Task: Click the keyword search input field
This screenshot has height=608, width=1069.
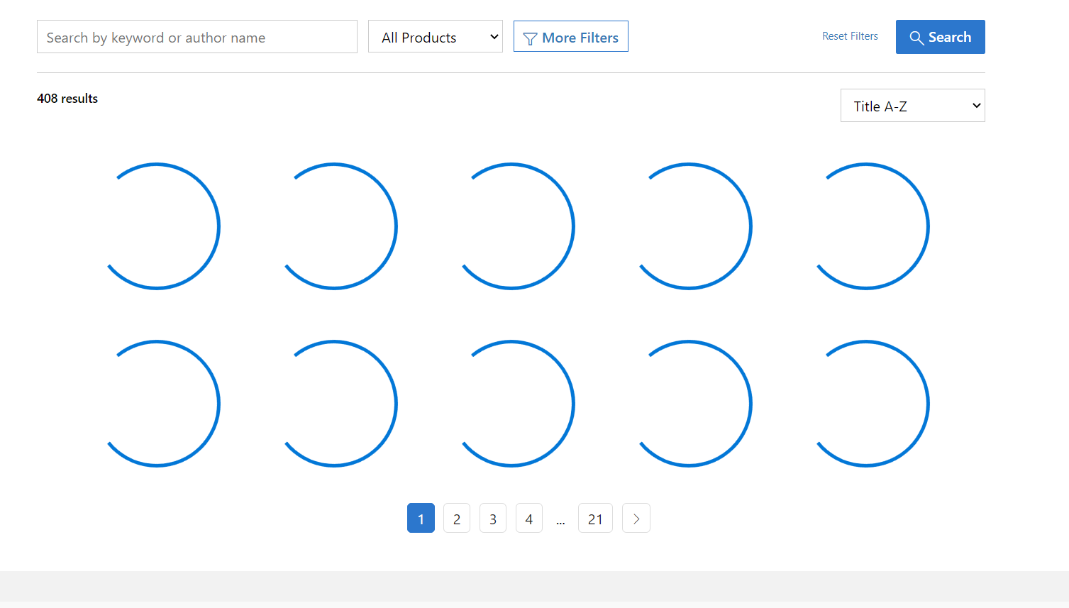Action: coord(196,36)
